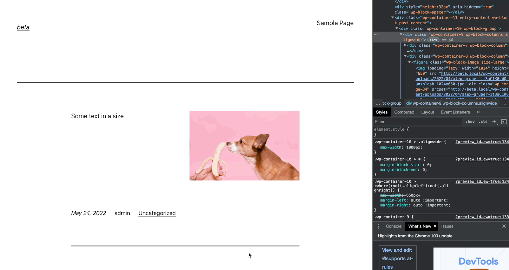Image resolution: width=509 pixels, height=270 pixels.
Task: Click the dog sniffing banana image
Action: tap(244, 145)
